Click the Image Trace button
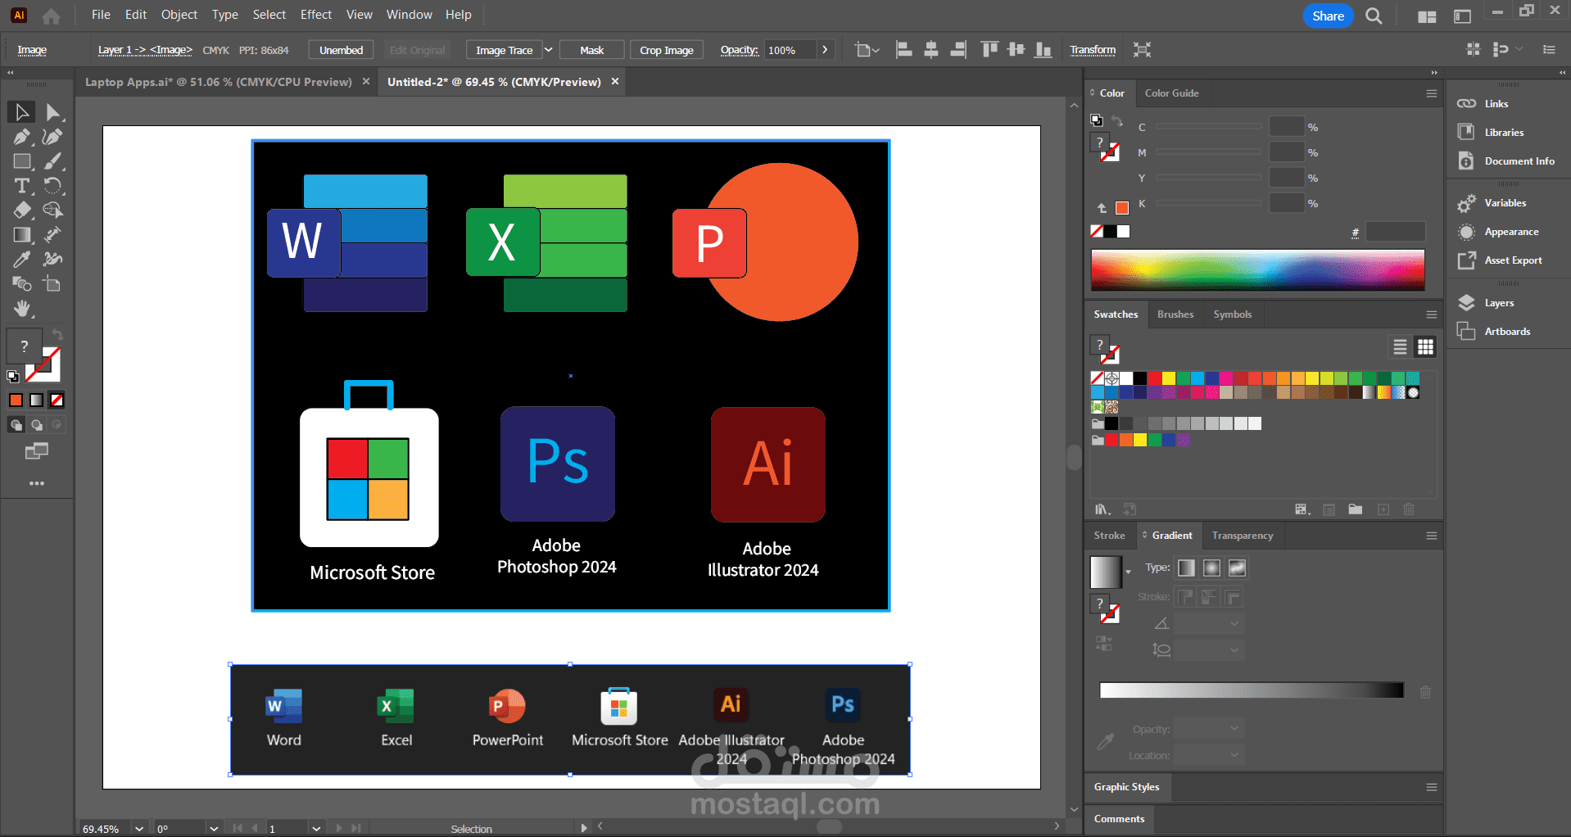Image resolution: width=1571 pixels, height=837 pixels. pyautogui.click(x=505, y=50)
